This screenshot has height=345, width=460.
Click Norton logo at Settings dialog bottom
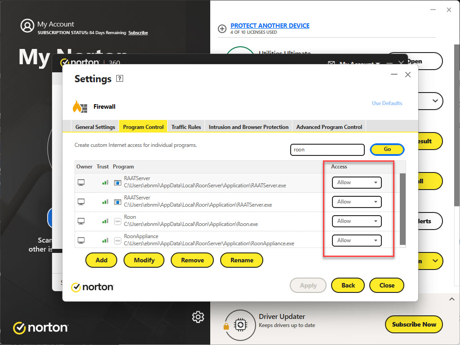93,287
